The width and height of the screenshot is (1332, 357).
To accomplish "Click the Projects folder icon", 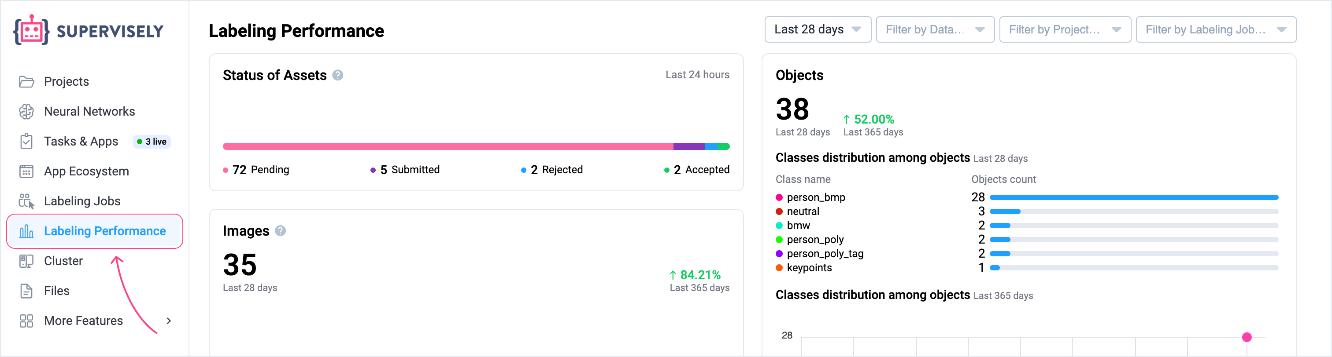I will 26,81.
